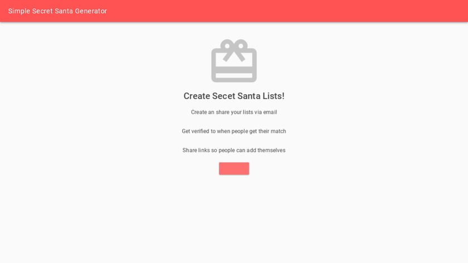
Task: Click the blank red button below the text
Action: [234, 168]
